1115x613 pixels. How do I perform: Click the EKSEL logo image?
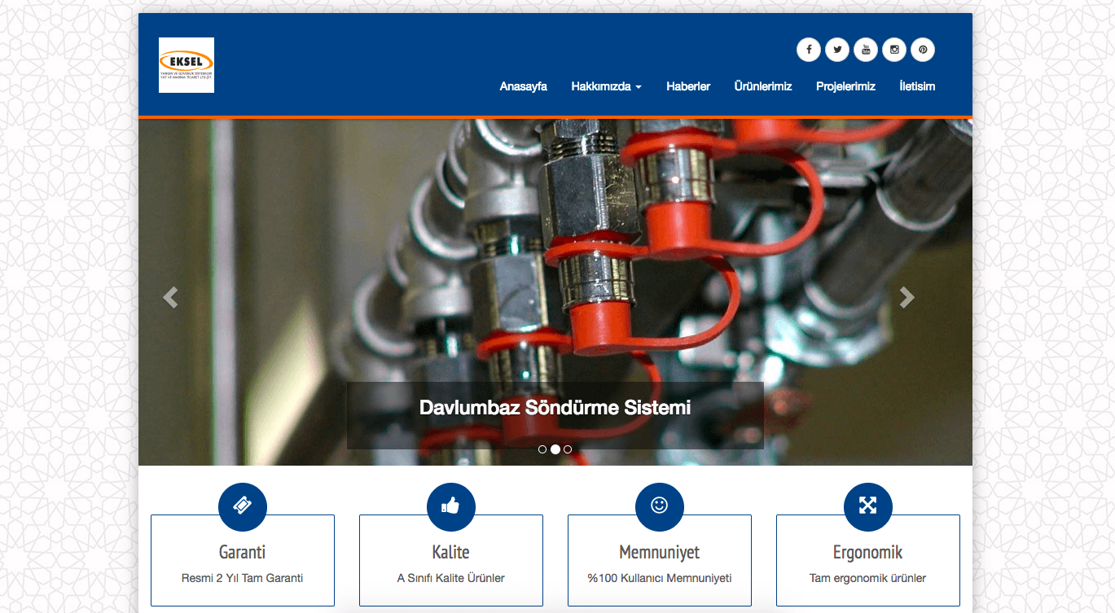pyautogui.click(x=187, y=65)
